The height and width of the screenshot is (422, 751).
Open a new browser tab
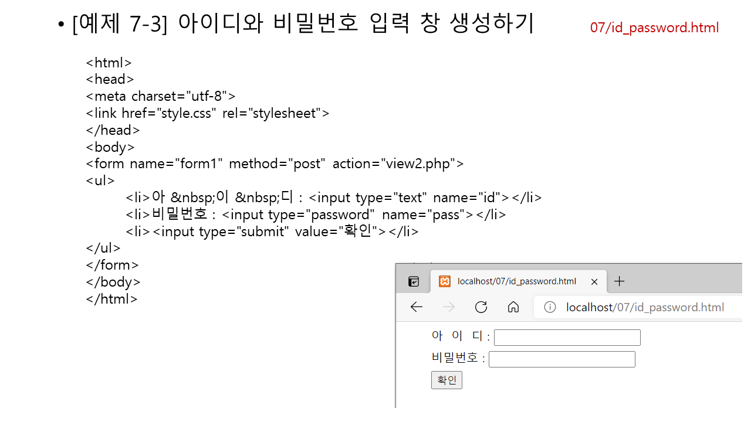619,281
